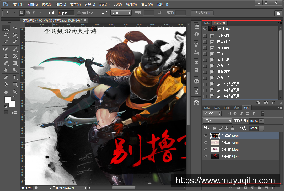Select the Rectangular Marquee tool

coord(6,28)
